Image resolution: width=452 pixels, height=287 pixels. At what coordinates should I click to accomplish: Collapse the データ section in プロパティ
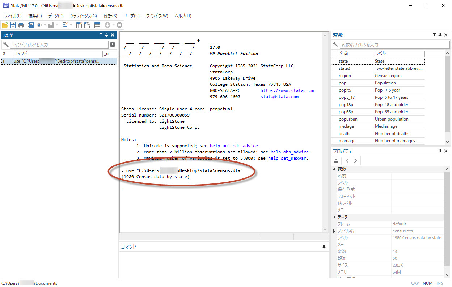coord(334,217)
